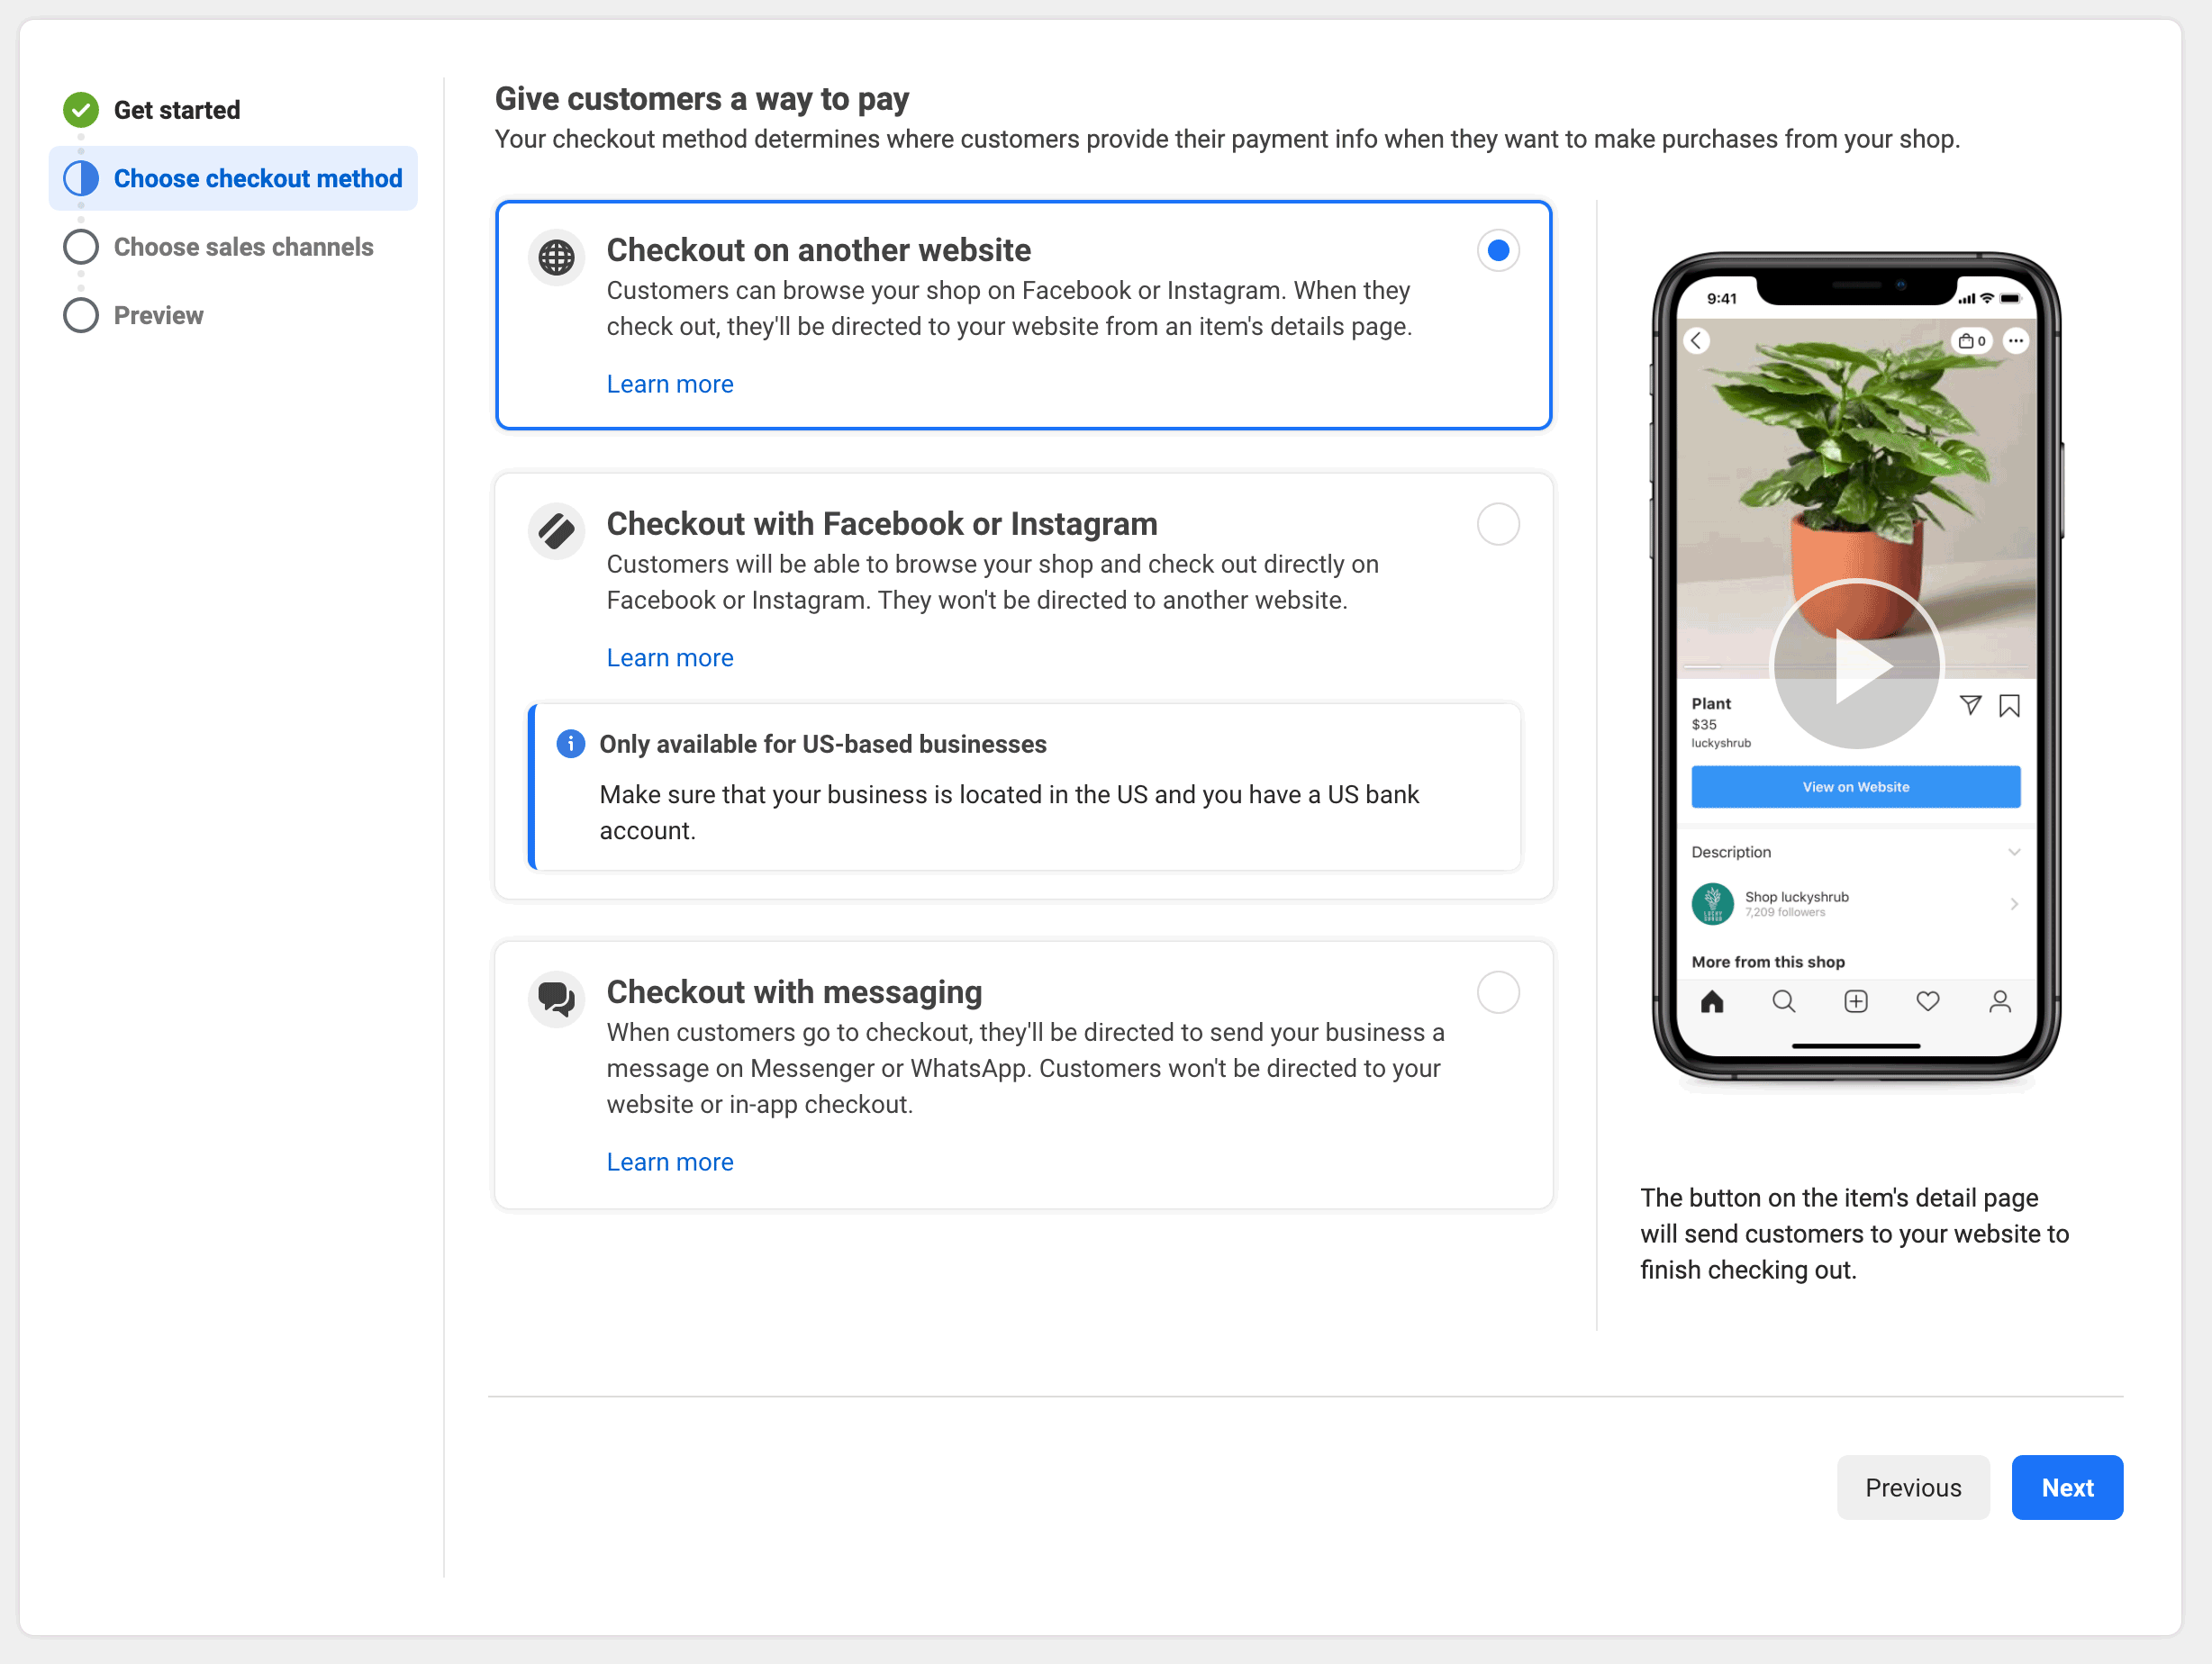Click the Previous button to go back
This screenshot has width=2212, height=1664.
click(1913, 1488)
